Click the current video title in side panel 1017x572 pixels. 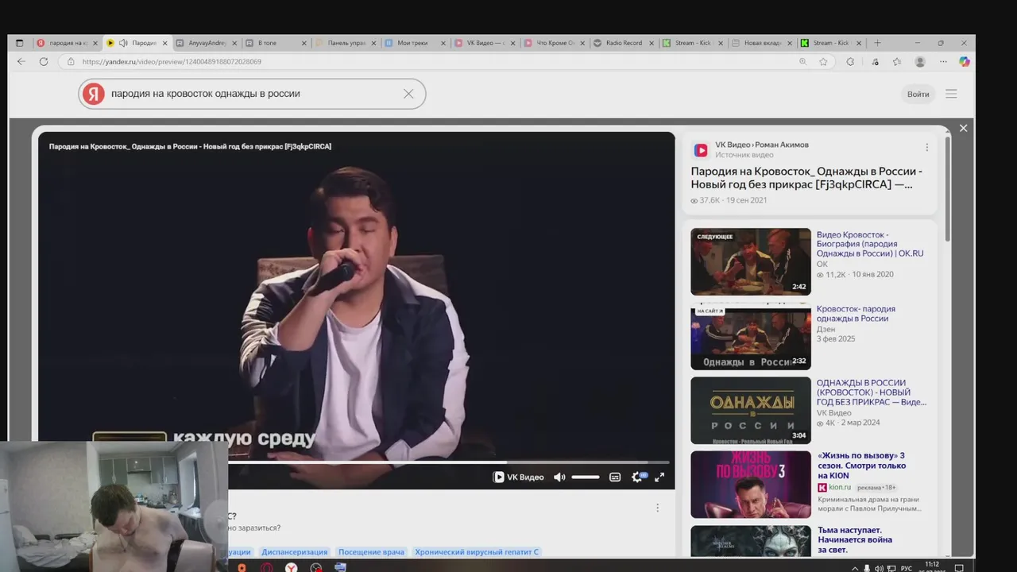click(806, 178)
